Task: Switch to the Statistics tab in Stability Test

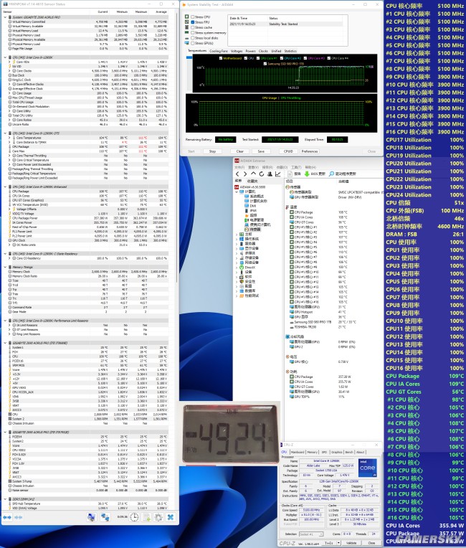Action: [x=290, y=51]
